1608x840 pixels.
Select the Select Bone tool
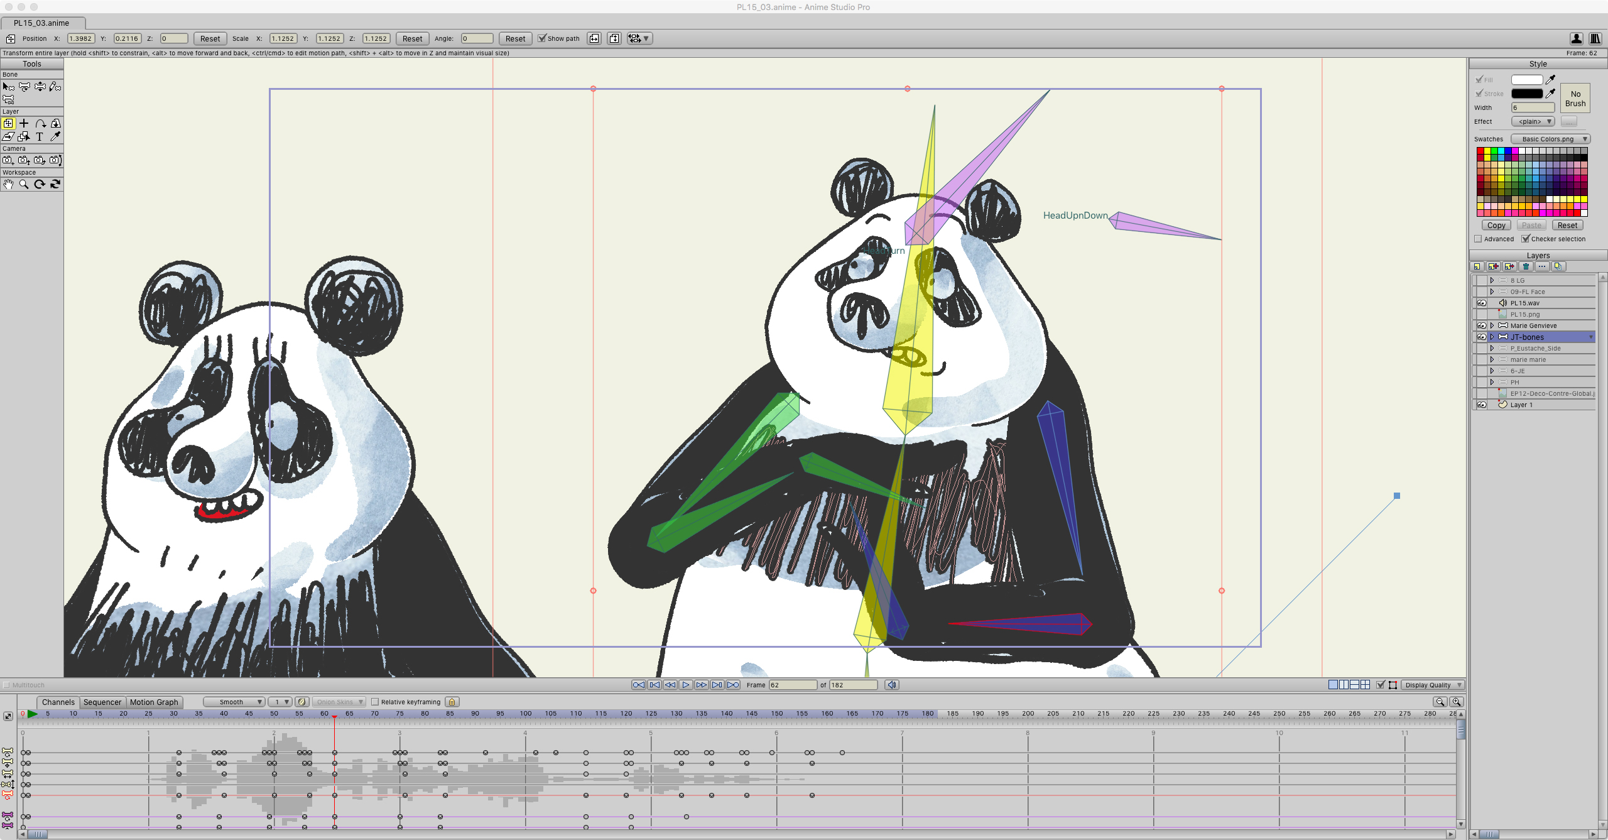click(x=8, y=87)
